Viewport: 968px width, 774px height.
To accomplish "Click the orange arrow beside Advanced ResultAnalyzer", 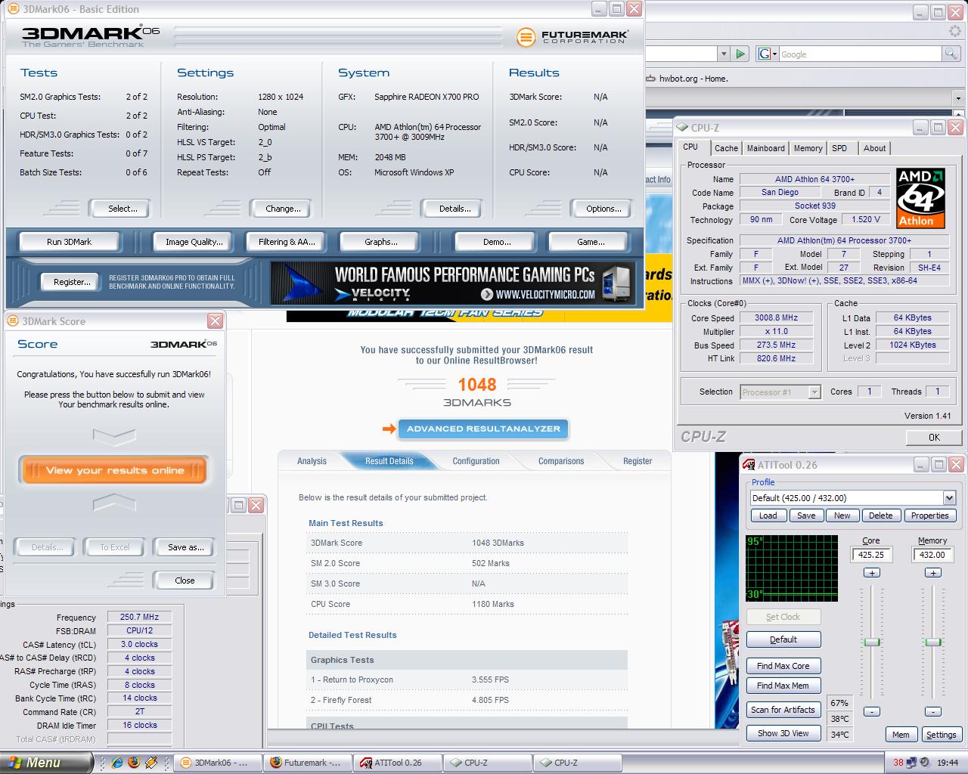I will [x=389, y=429].
